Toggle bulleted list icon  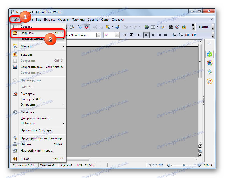pos(181,35)
